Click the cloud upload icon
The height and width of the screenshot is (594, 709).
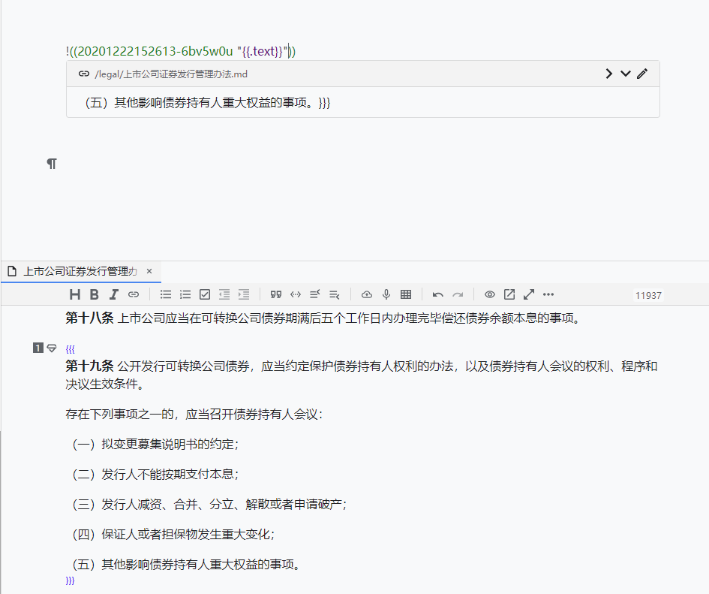[x=367, y=294]
